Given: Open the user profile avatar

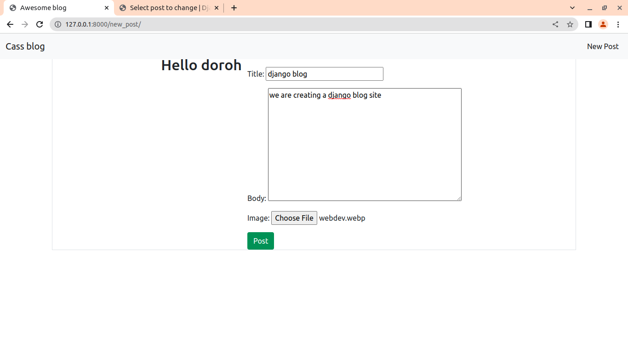Looking at the screenshot, I should coord(603,24).
